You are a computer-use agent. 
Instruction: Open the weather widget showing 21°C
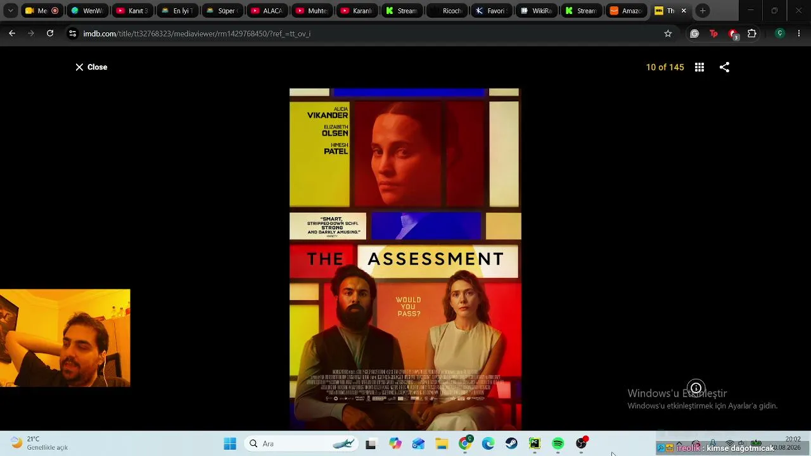tap(39, 443)
